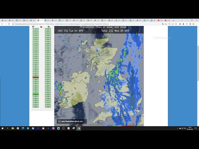This screenshot has height=149, width=199.
Task: Open the volume control in system tray
Action: [x=185, y=128]
